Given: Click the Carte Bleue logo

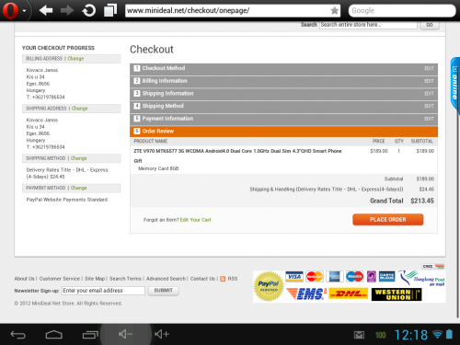Looking at the screenshot, I should [387, 277].
